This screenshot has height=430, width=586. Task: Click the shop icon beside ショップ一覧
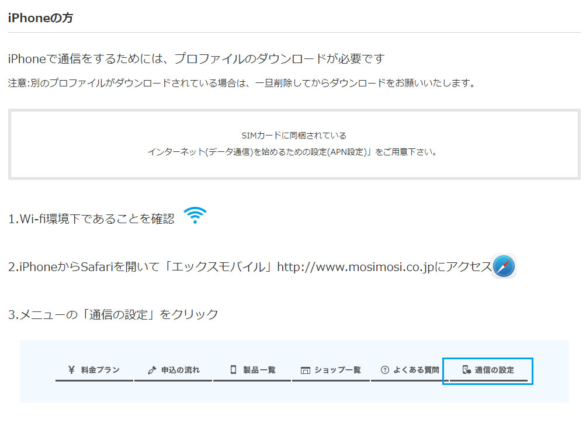pyautogui.click(x=306, y=370)
